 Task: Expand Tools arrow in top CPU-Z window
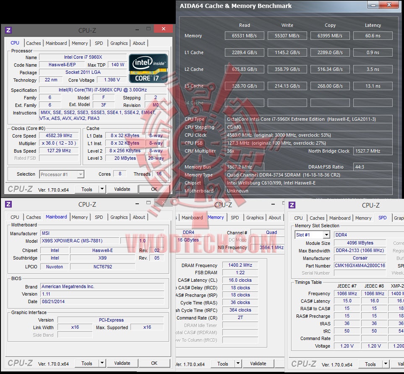click(102, 189)
